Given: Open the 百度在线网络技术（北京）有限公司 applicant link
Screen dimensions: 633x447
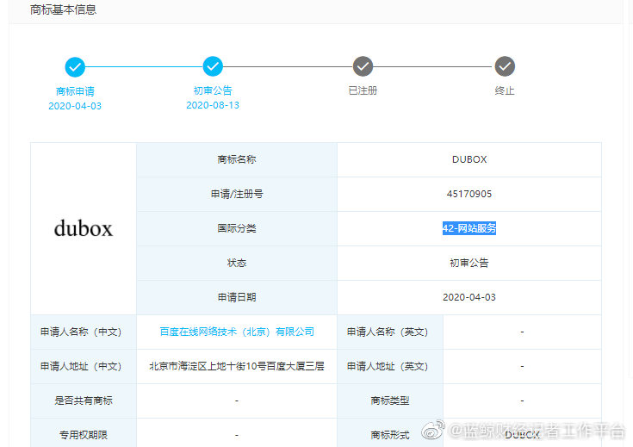Looking at the screenshot, I should pos(237,332).
